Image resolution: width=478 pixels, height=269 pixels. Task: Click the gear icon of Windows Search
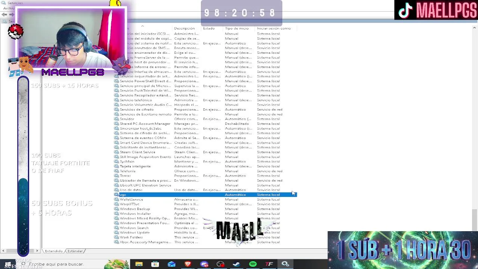coord(117,228)
